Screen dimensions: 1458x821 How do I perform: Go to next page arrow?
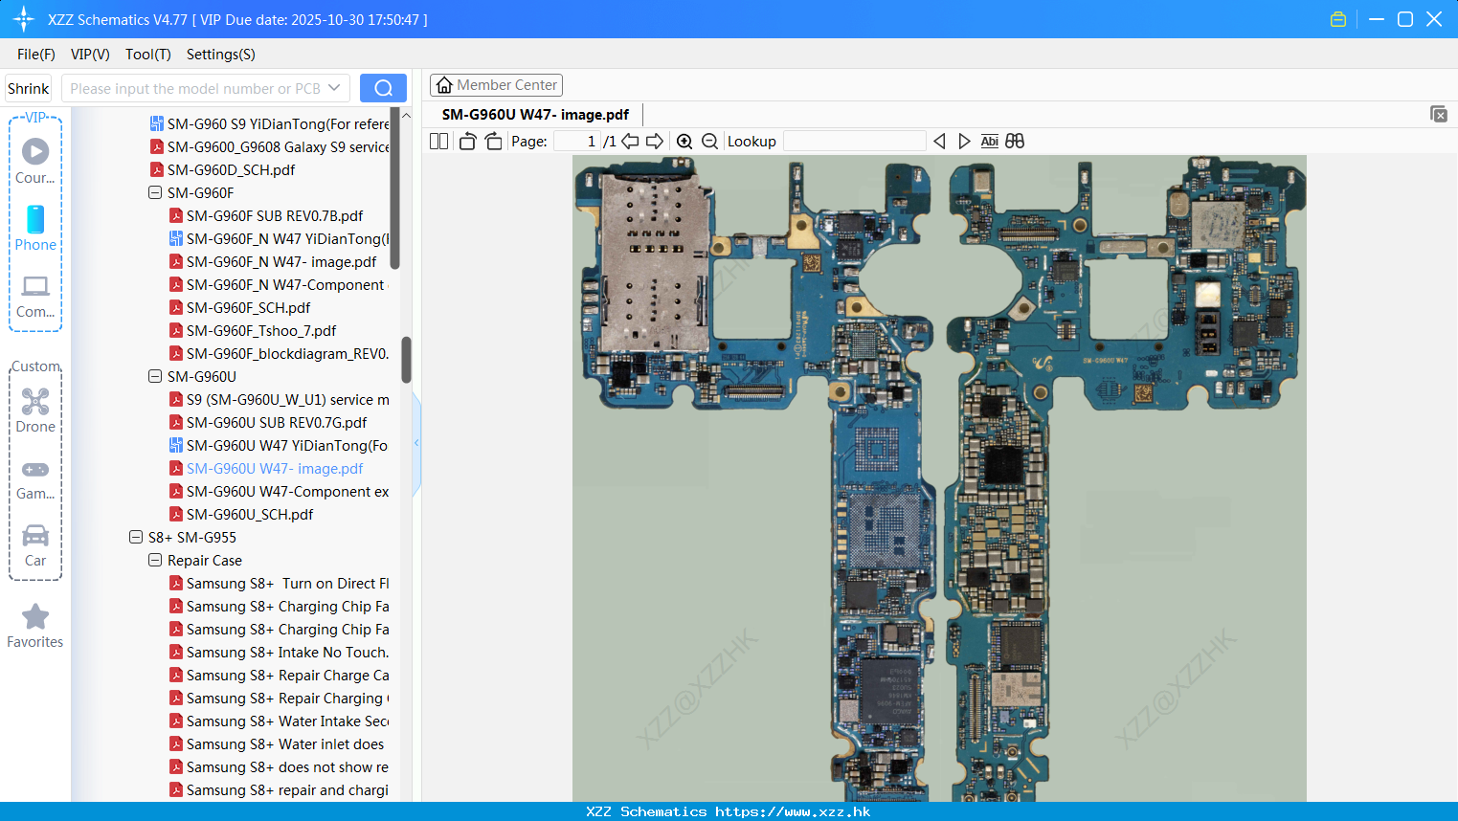click(x=655, y=141)
